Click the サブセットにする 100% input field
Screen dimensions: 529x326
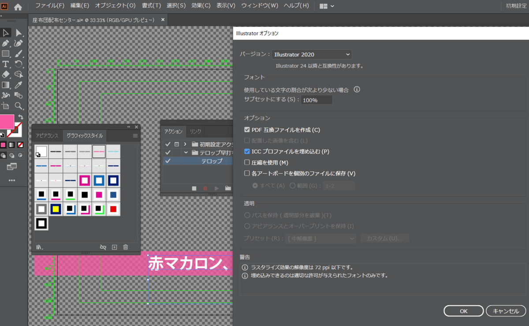pyautogui.click(x=317, y=100)
